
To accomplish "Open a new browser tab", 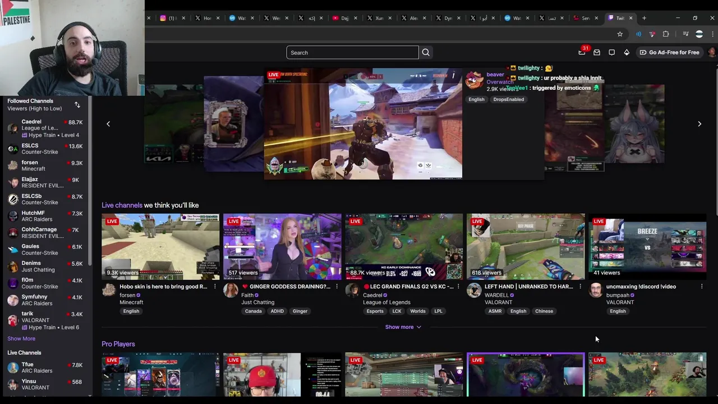I will pyautogui.click(x=644, y=18).
